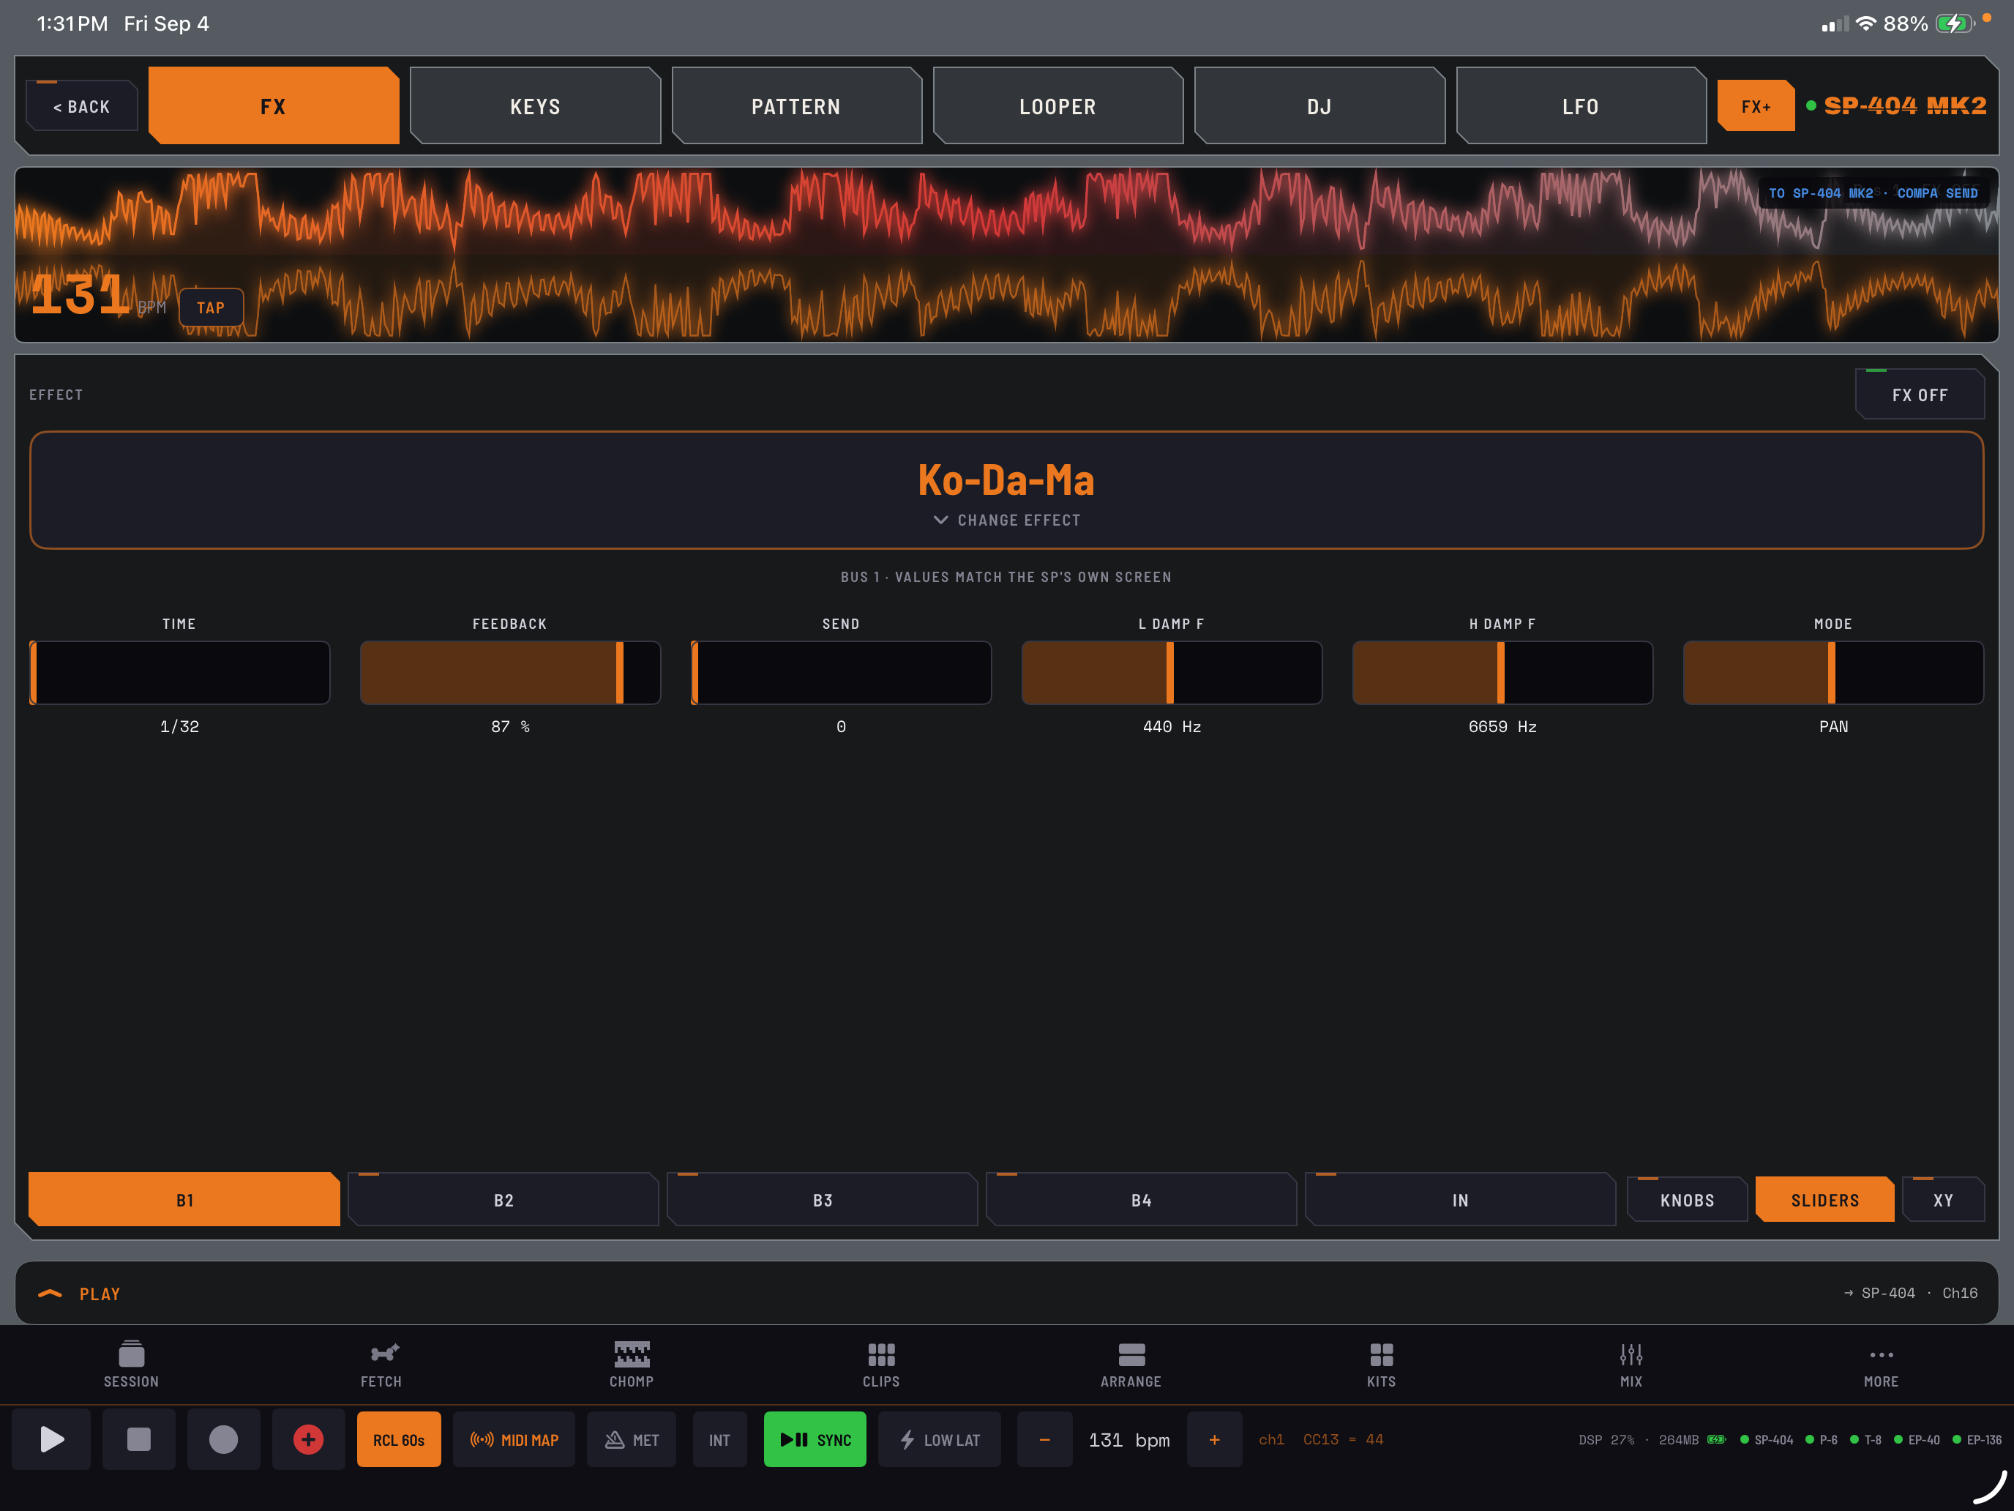
Task: Open the Fetch tool
Action: pyautogui.click(x=381, y=1363)
